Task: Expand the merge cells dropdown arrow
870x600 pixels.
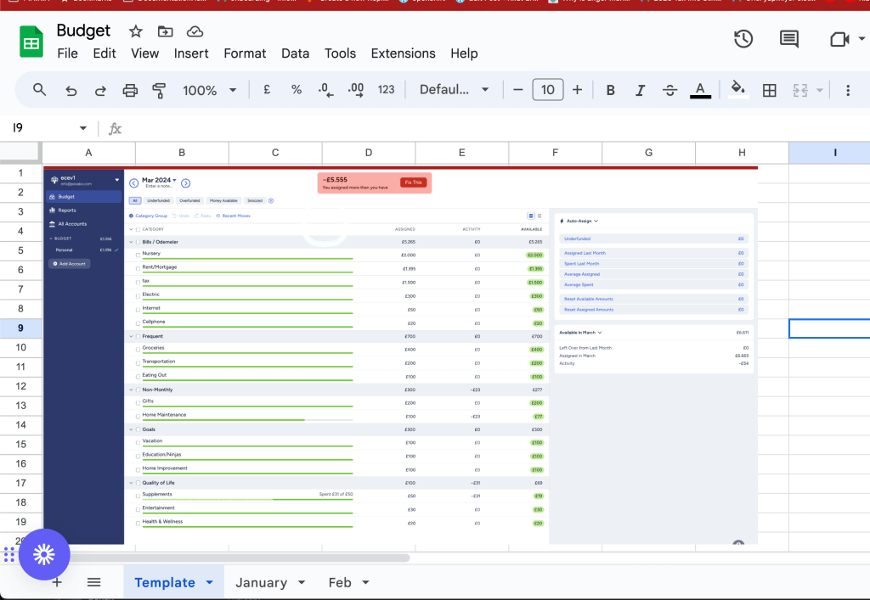Action: 819,90
